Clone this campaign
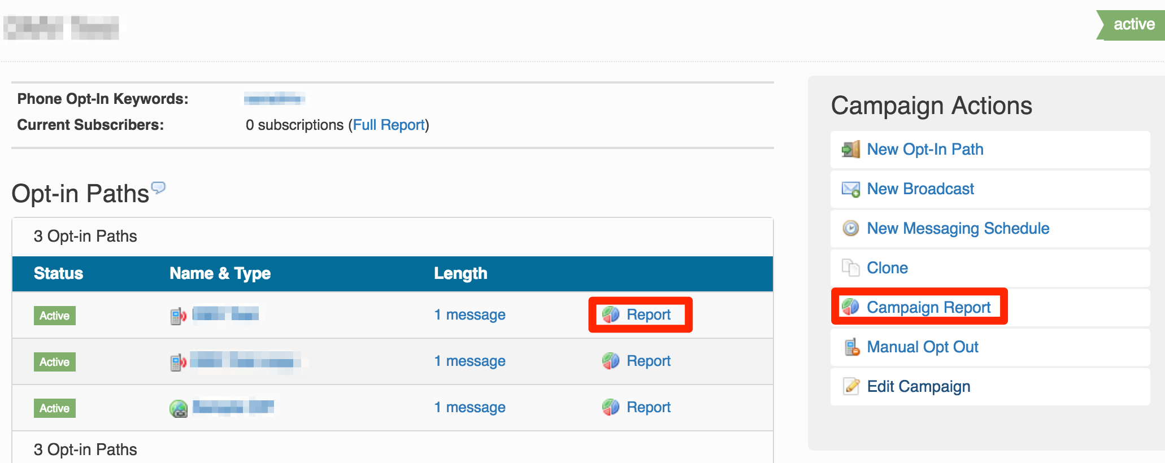The height and width of the screenshot is (463, 1165). click(887, 268)
